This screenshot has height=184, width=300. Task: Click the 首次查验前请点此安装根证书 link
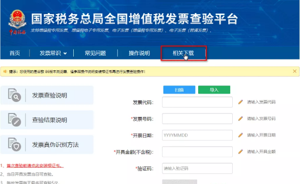coord(35,165)
